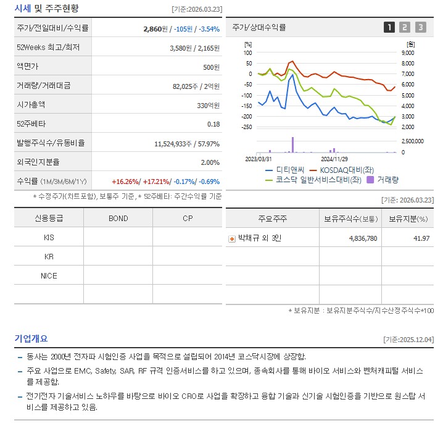This screenshot has width=443, height=423.
Task: Select the 발행주식수/유동비율 row label
Action: click(51, 143)
